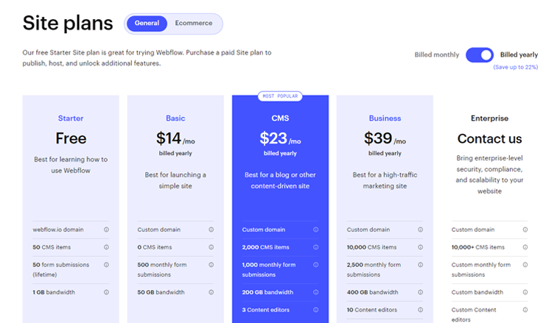This screenshot has width=560, height=323.
Task: Open the Starter plan title
Action: (71, 118)
